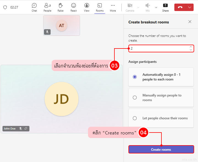Open the React emoji options
The height and width of the screenshot is (162, 198).
coord(73,7)
